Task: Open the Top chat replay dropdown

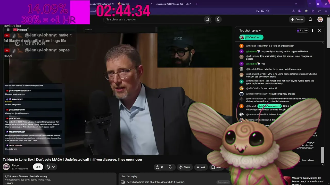Action: point(250,31)
